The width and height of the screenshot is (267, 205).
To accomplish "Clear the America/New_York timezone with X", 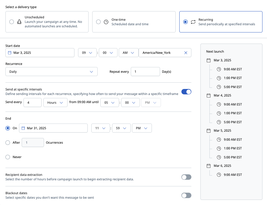I will tap(186, 53).
